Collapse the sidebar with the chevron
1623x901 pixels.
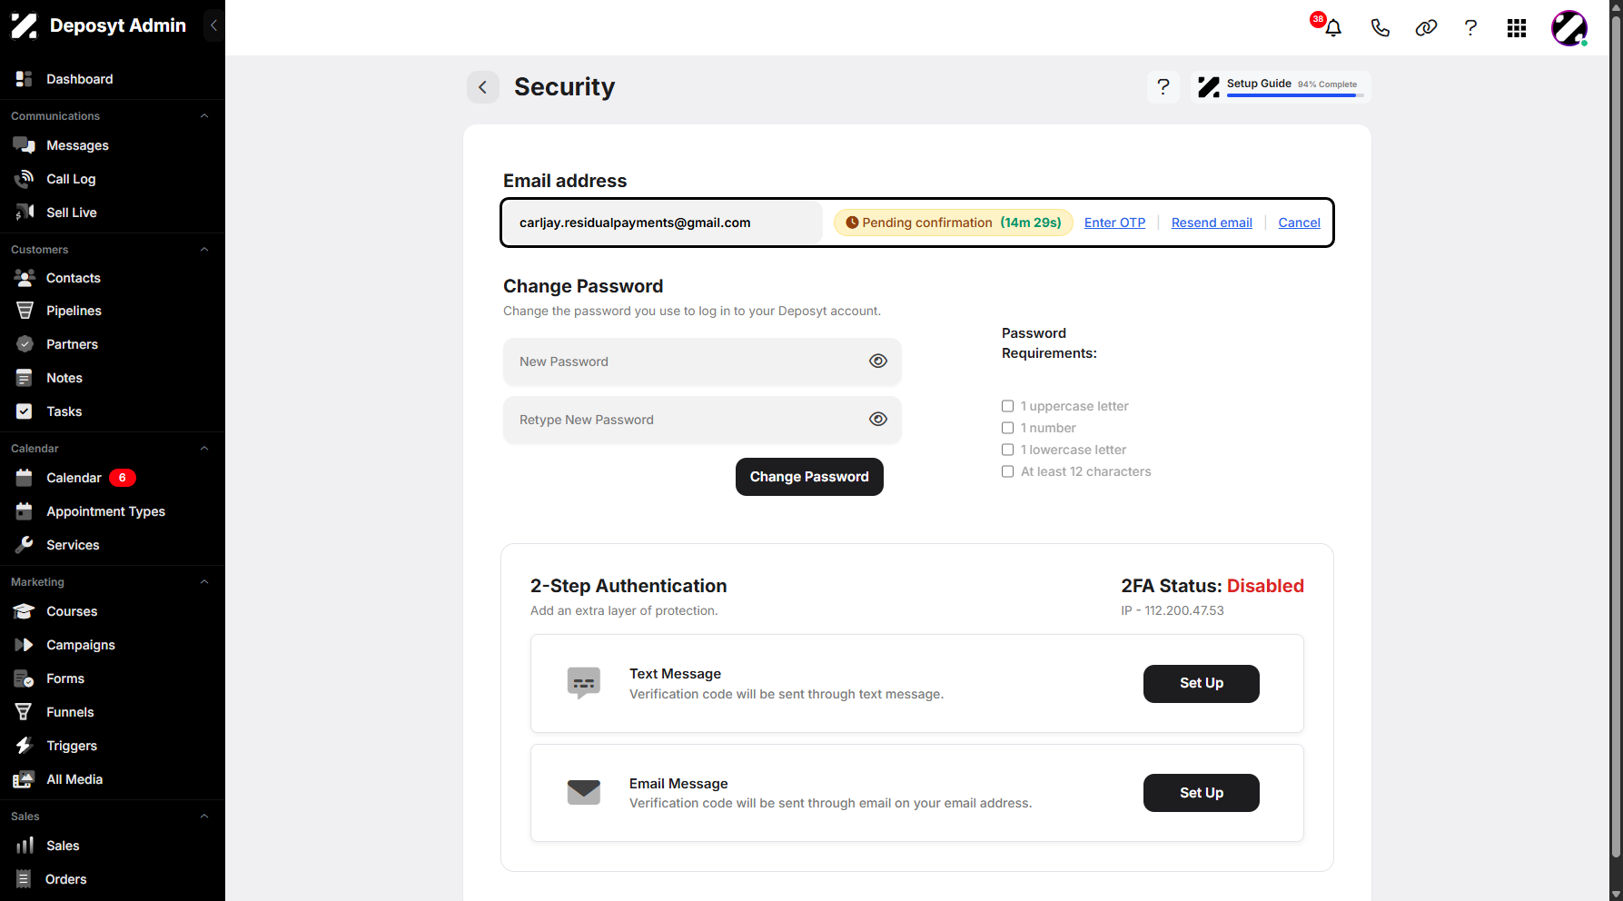[x=213, y=25]
